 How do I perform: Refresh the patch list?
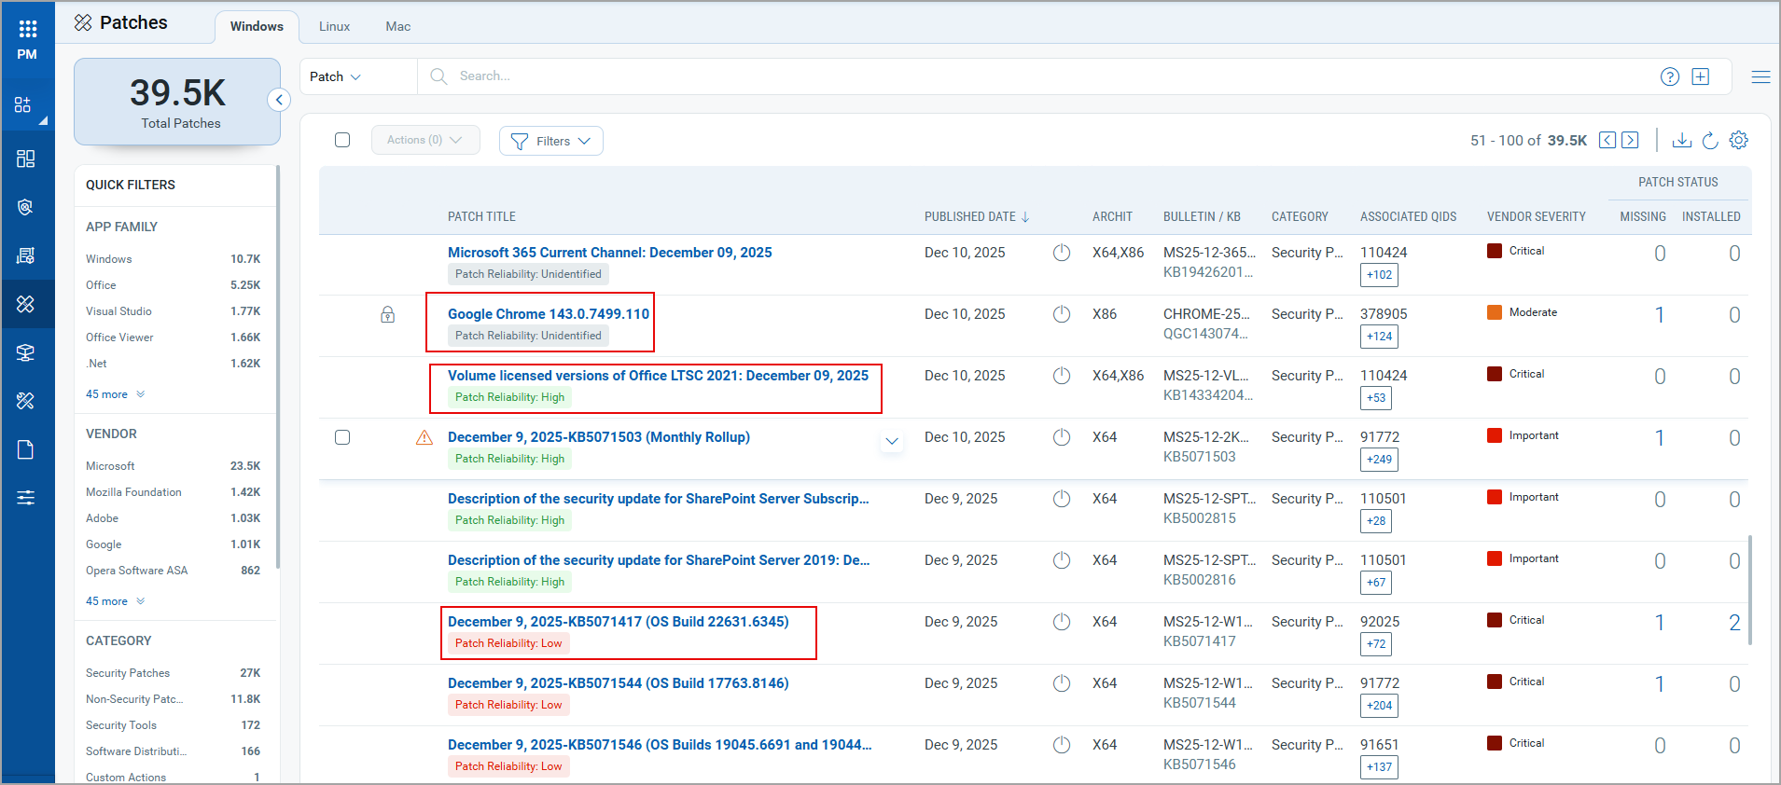(x=1710, y=140)
